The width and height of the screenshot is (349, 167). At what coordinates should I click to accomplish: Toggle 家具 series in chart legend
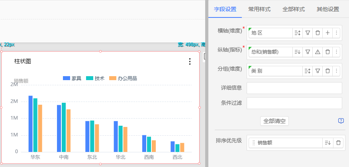[72, 79]
